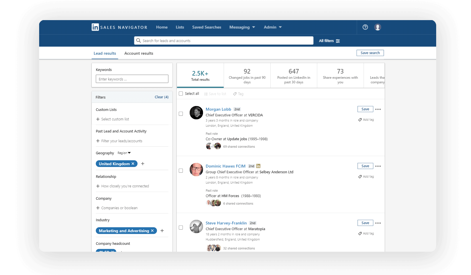Open Lists in top navigation
Image resolution: width=471 pixels, height=275 pixels.
click(180, 27)
